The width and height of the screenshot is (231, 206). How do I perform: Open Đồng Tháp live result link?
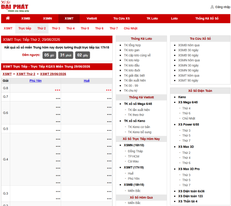pos(135,151)
